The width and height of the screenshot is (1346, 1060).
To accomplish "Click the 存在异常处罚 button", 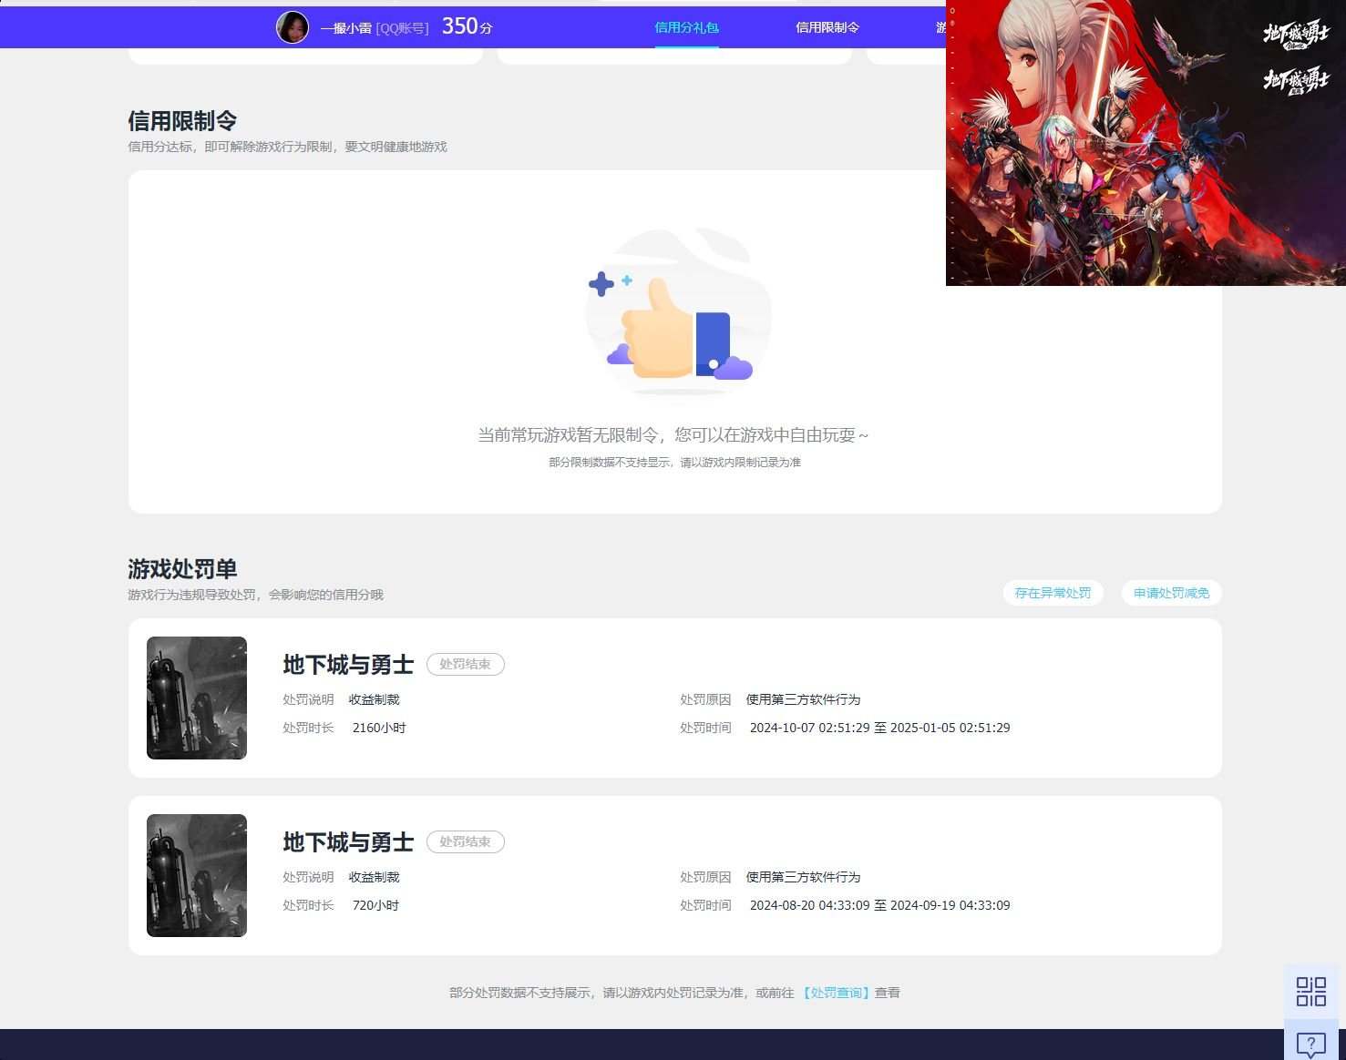I will (x=1053, y=593).
